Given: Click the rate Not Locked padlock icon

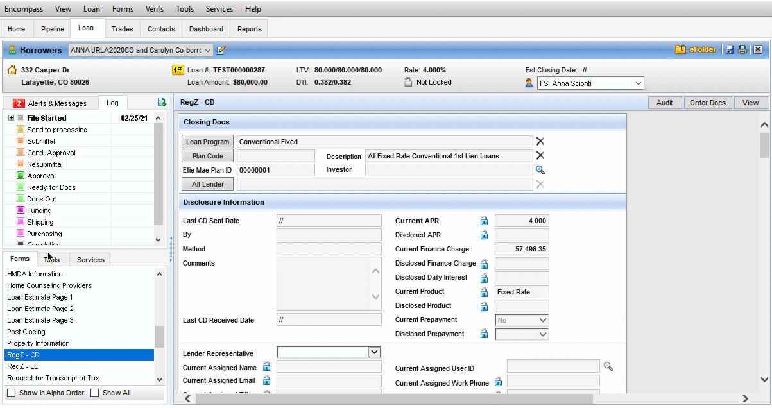Looking at the screenshot, I should pyautogui.click(x=408, y=82).
